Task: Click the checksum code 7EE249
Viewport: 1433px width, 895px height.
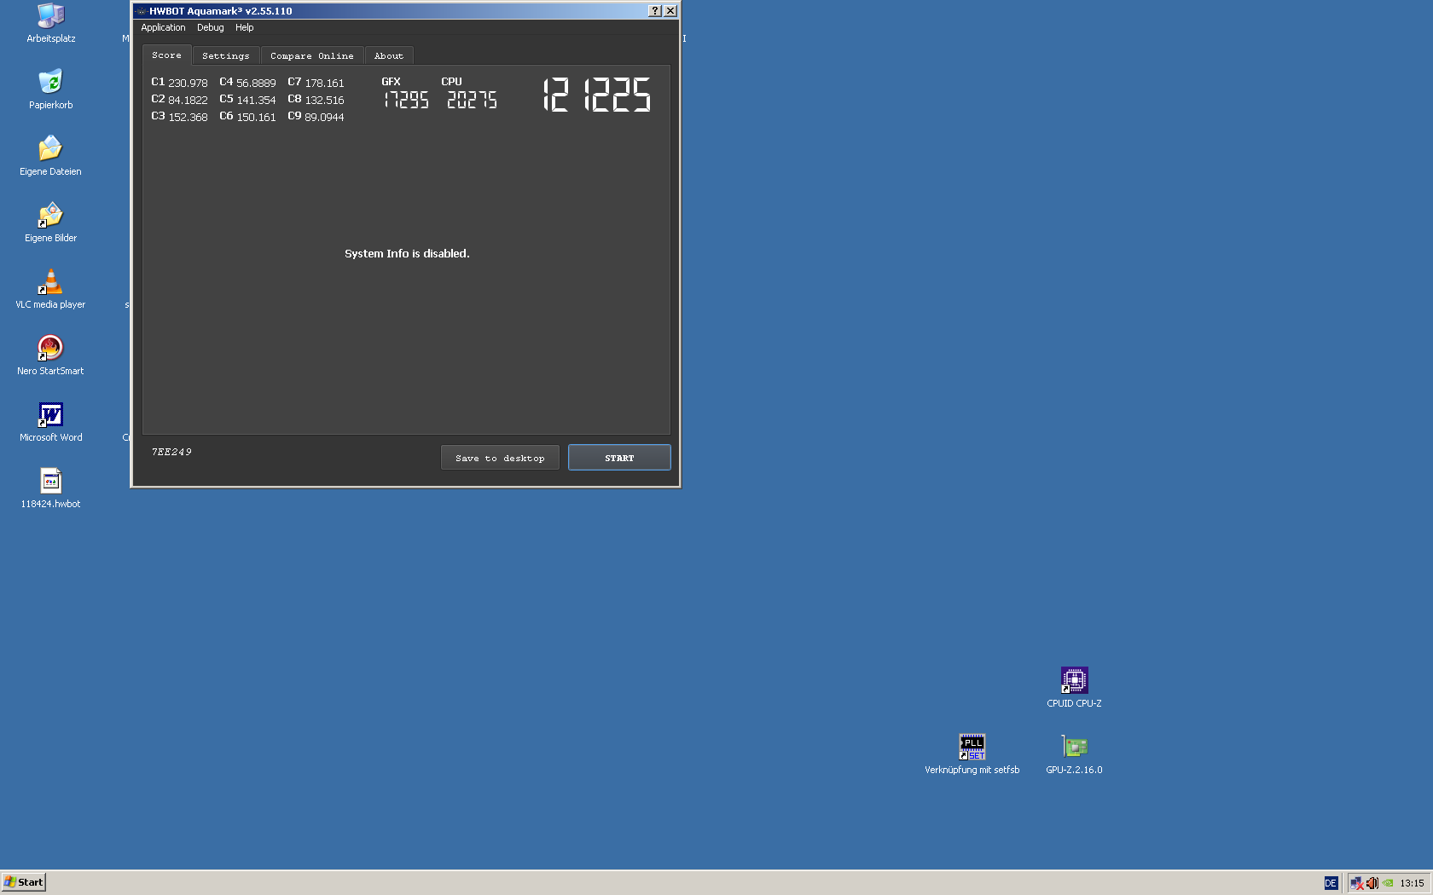Action: [171, 452]
